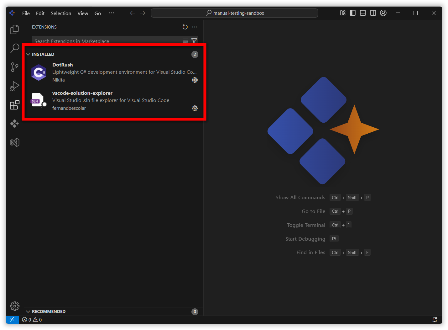Click the remote window status bar button
The height and width of the screenshot is (330, 448).
point(12,320)
